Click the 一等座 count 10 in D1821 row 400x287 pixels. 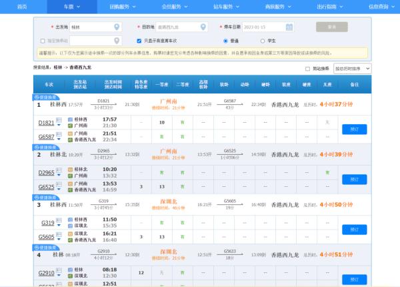(x=162, y=123)
